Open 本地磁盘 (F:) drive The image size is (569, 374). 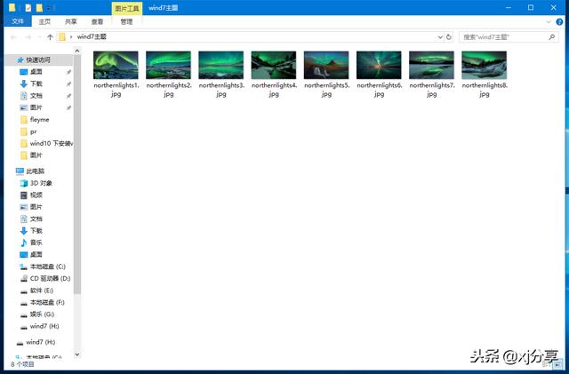point(47,303)
